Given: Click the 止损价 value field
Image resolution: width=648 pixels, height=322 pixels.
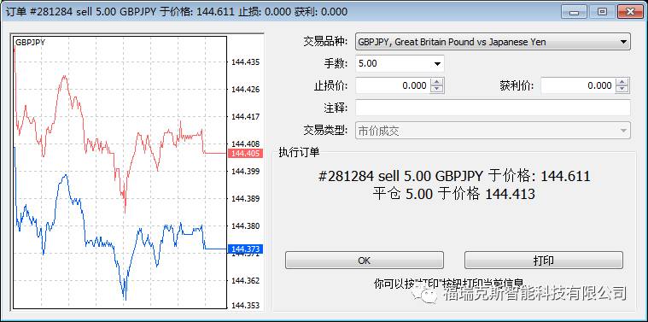Looking at the screenshot, I should (x=393, y=85).
